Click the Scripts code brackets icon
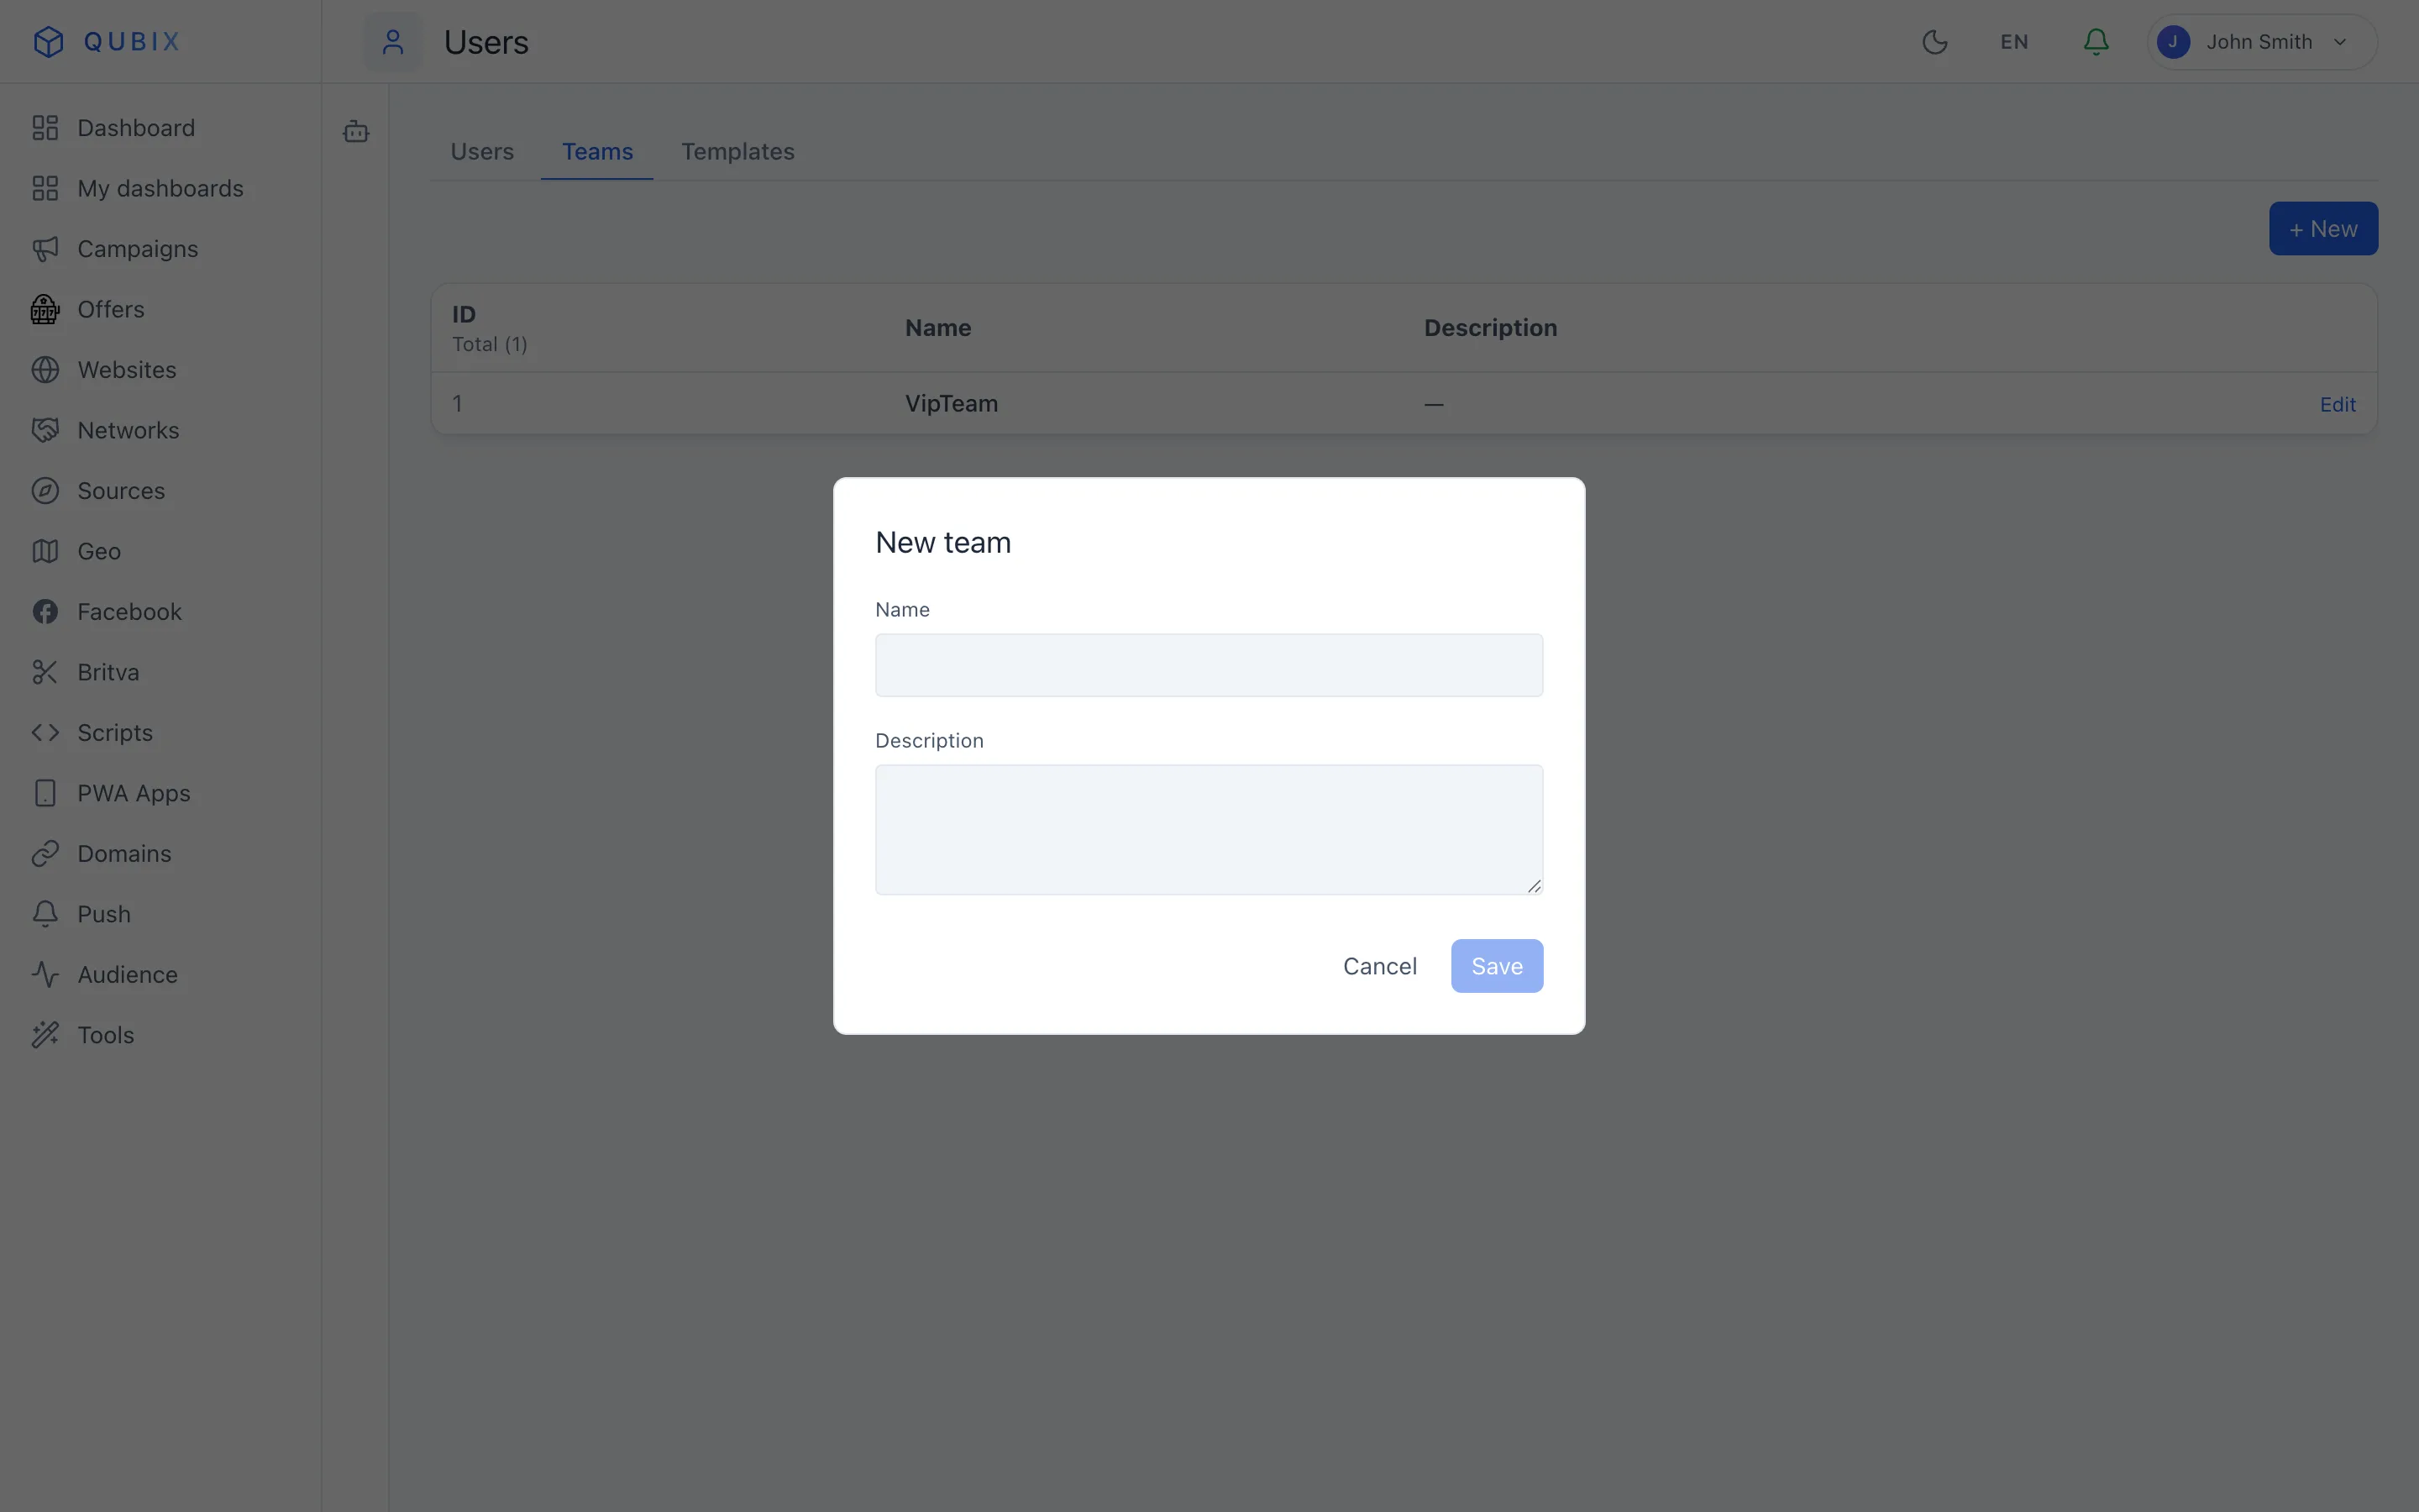 click(x=45, y=733)
